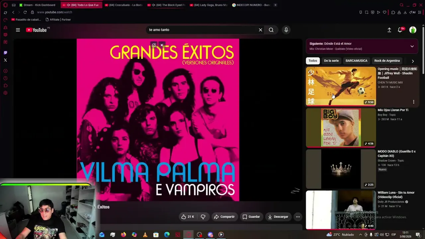Viewport: 425px width, 239px height.
Task: Launch Firefox from the taskbar
Action: pyautogui.click(x=124, y=235)
